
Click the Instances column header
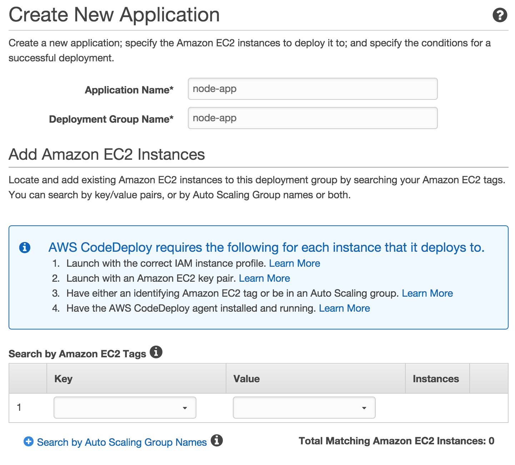click(436, 379)
